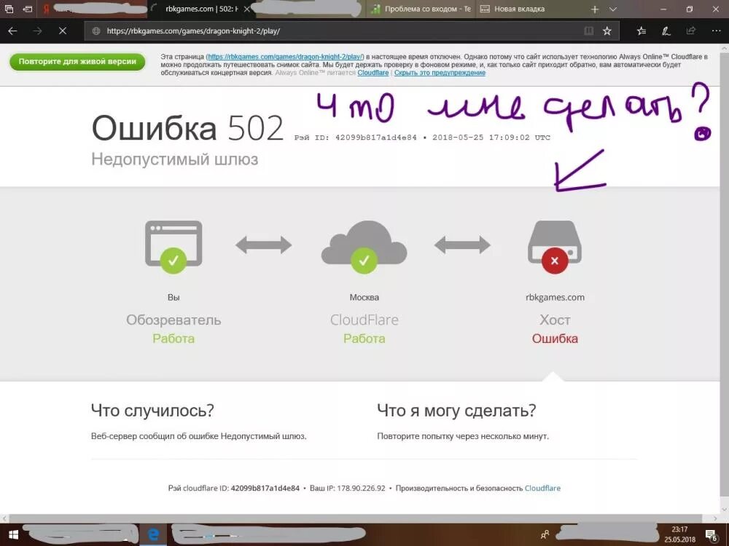Click the browser window icon with green check
Image resolution: width=729 pixels, height=546 pixels.
point(174,247)
